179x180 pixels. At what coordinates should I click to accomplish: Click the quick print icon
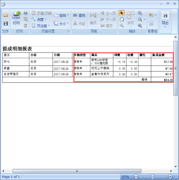pos(26,13)
